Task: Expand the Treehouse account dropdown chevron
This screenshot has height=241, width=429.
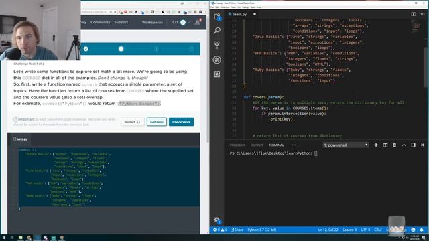Action: click(189, 22)
